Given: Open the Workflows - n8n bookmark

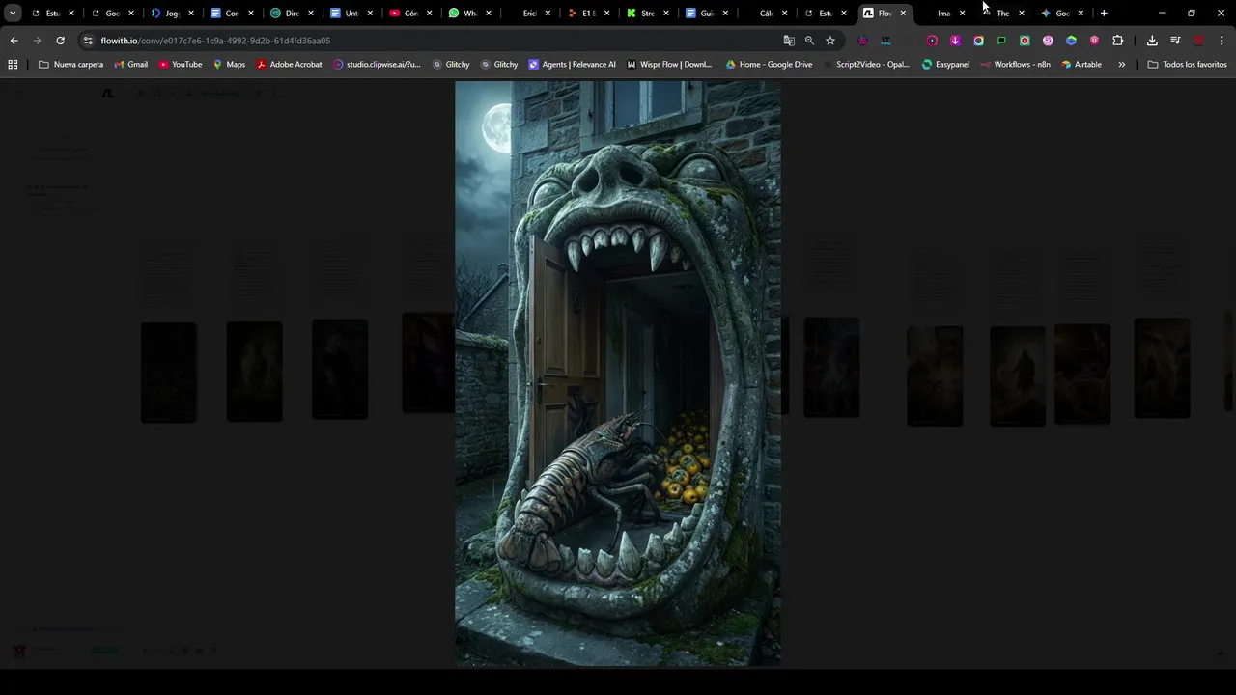Looking at the screenshot, I should click(1015, 65).
